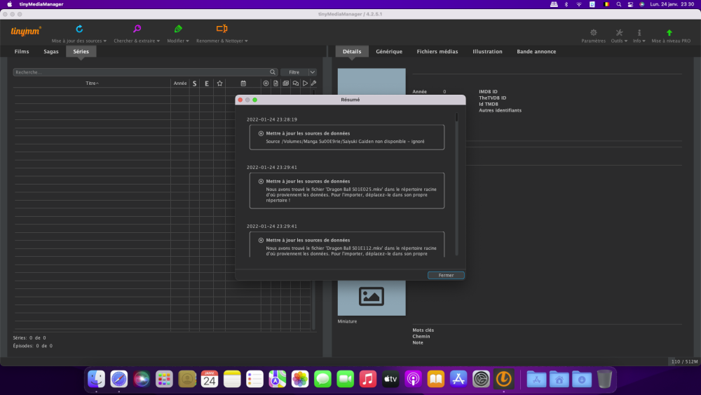Click the purple search and scrape icon
This screenshot has width=701, height=395.
[x=137, y=29]
